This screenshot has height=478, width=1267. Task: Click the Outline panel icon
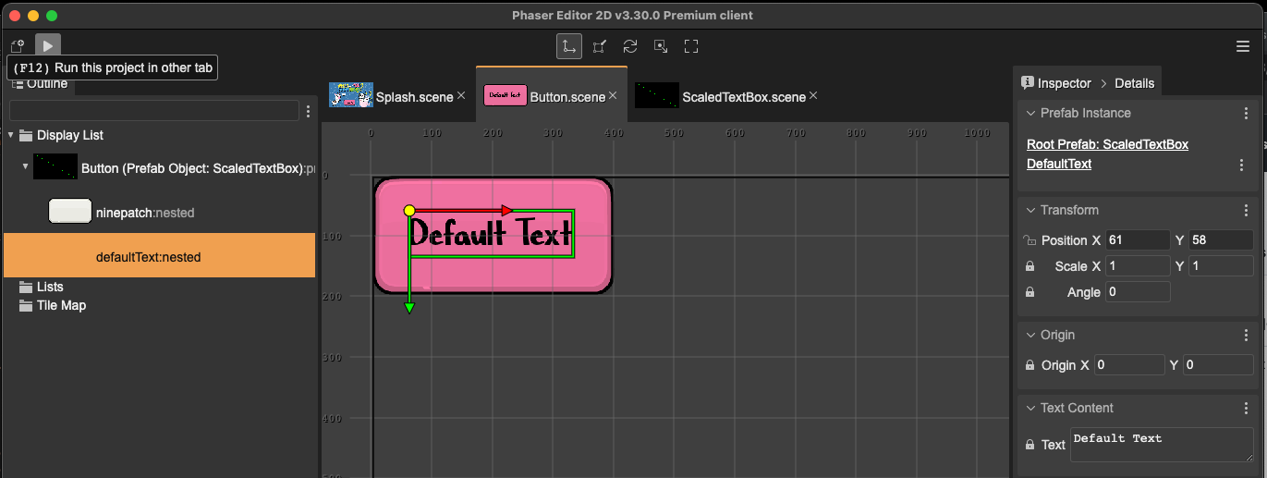point(16,84)
